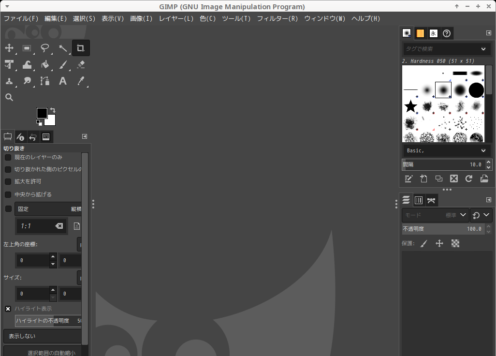Click 選択範囲の自動縮小 button
This screenshot has width=496, height=356.
coord(43,351)
